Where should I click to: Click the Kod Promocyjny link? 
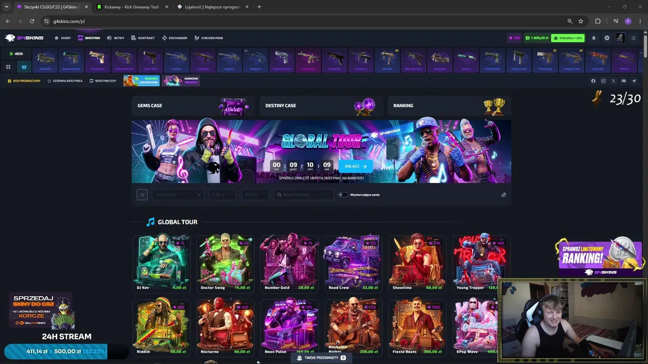[x=24, y=81]
